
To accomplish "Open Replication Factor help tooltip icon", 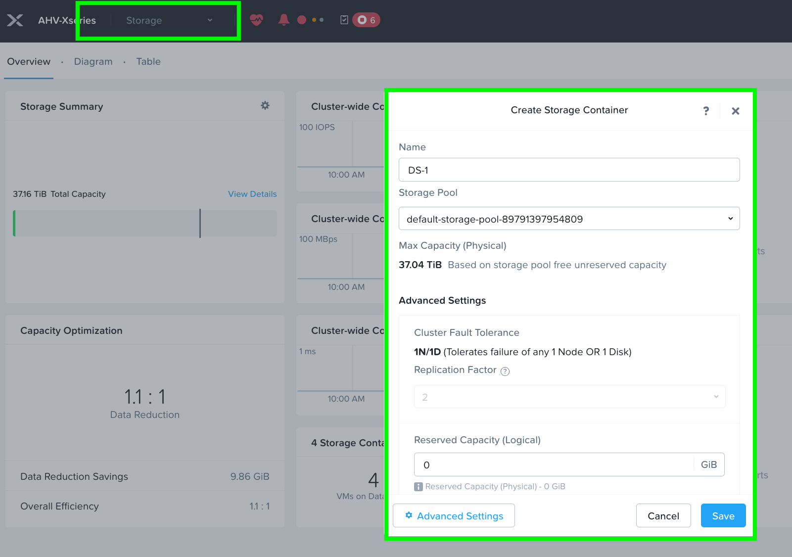I will pyautogui.click(x=505, y=371).
